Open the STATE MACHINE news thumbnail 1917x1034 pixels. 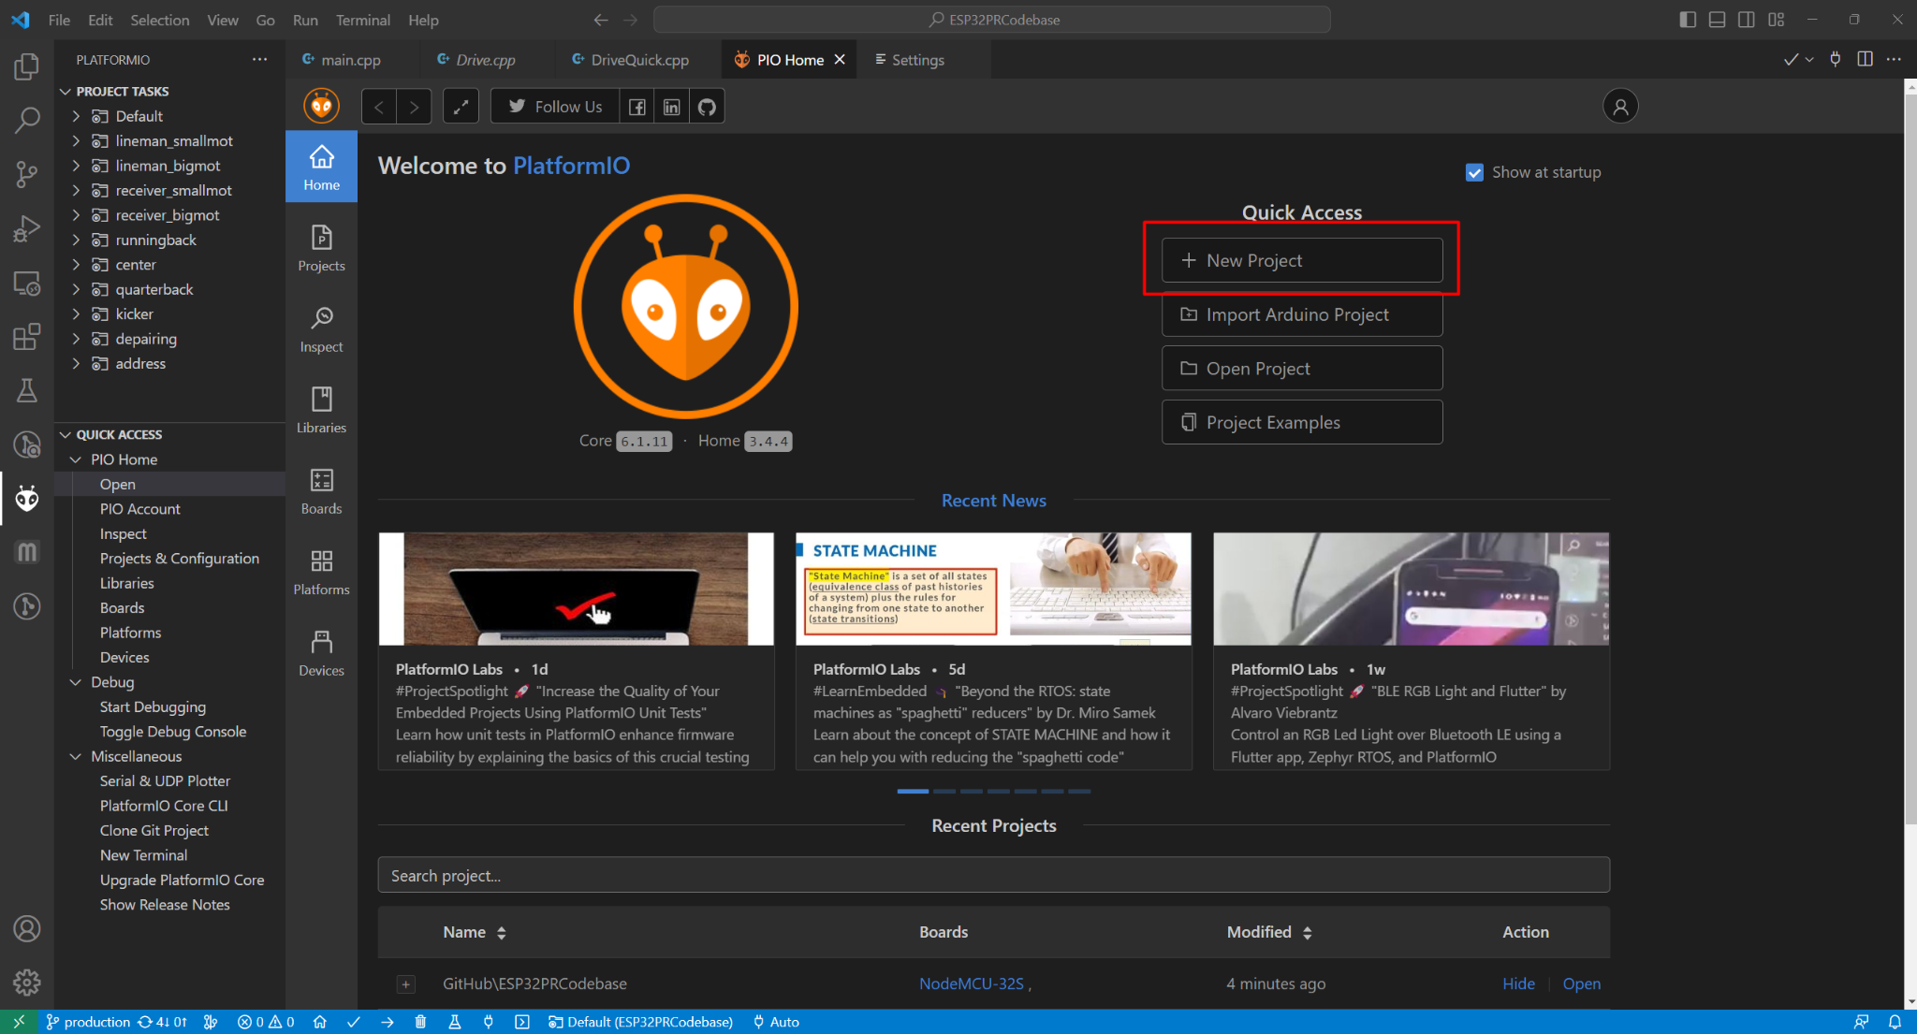tap(993, 589)
